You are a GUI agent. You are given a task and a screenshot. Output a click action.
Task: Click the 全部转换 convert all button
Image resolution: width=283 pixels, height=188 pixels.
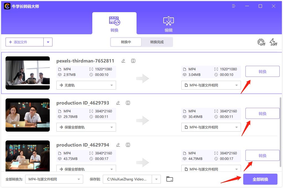(260, 179)
